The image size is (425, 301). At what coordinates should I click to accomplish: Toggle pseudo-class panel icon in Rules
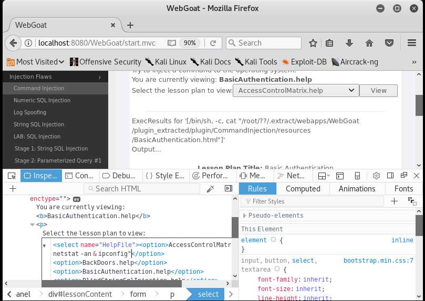[x=412, y=201]
